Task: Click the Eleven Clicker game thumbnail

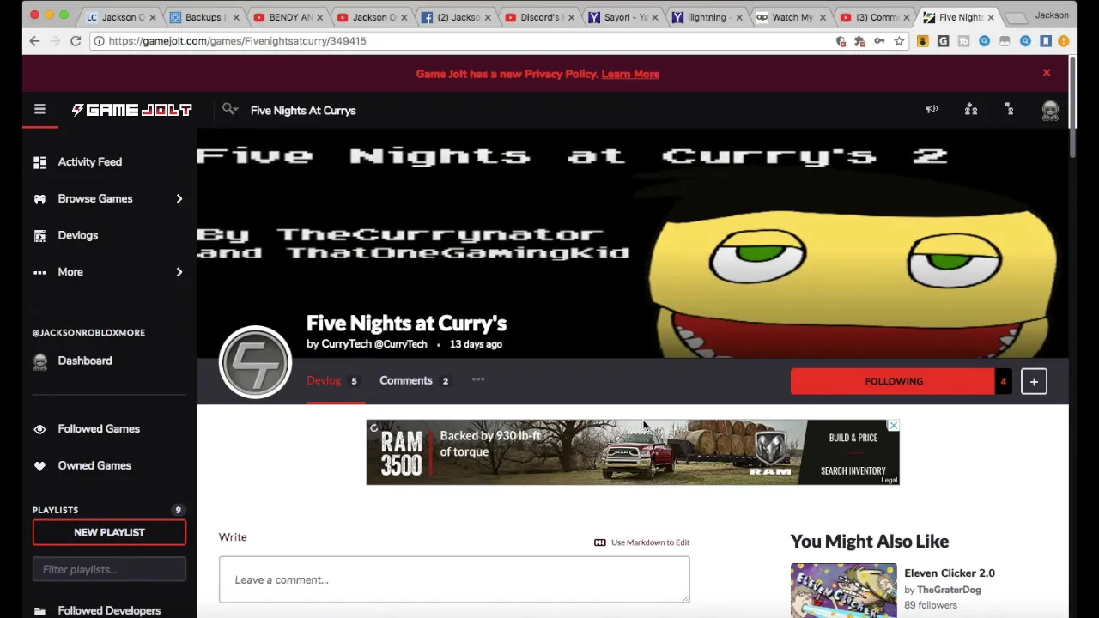Action: (x=843, y=590)
